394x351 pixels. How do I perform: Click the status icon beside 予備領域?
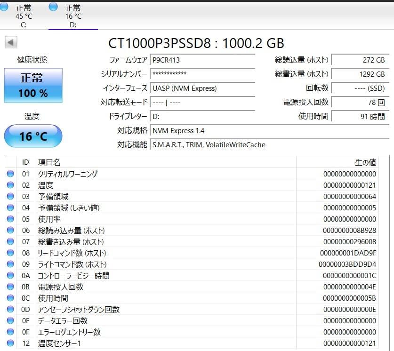pos(10,196)
